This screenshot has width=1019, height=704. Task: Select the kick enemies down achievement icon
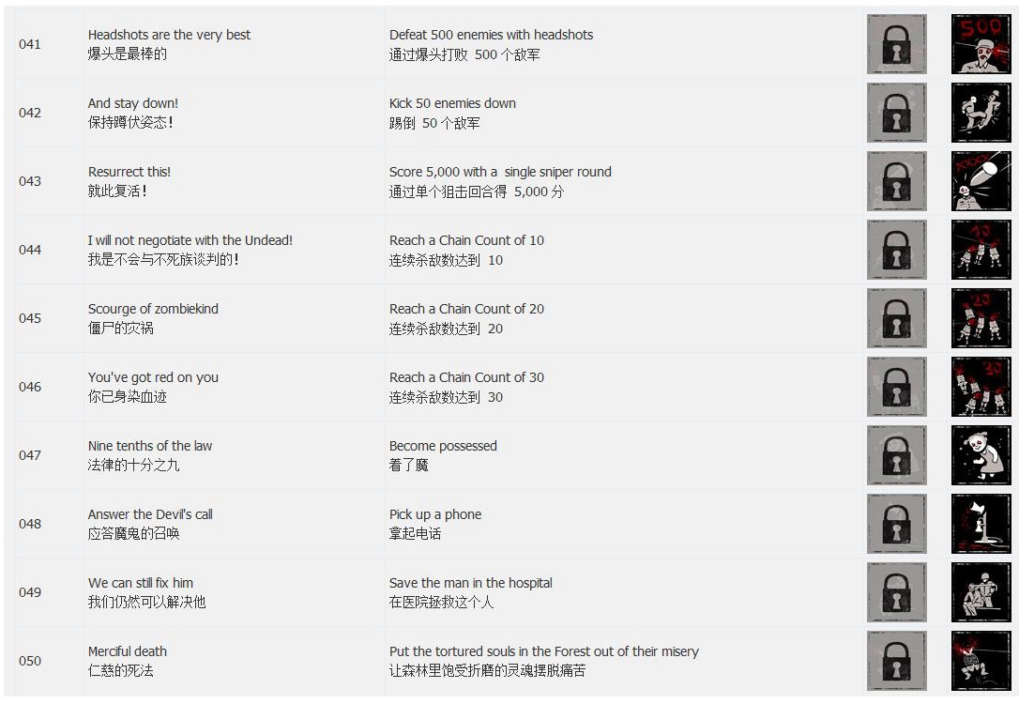[x=981, y=113]
